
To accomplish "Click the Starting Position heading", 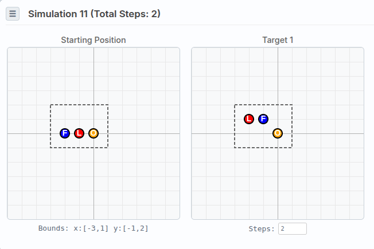I will point(93,40).
